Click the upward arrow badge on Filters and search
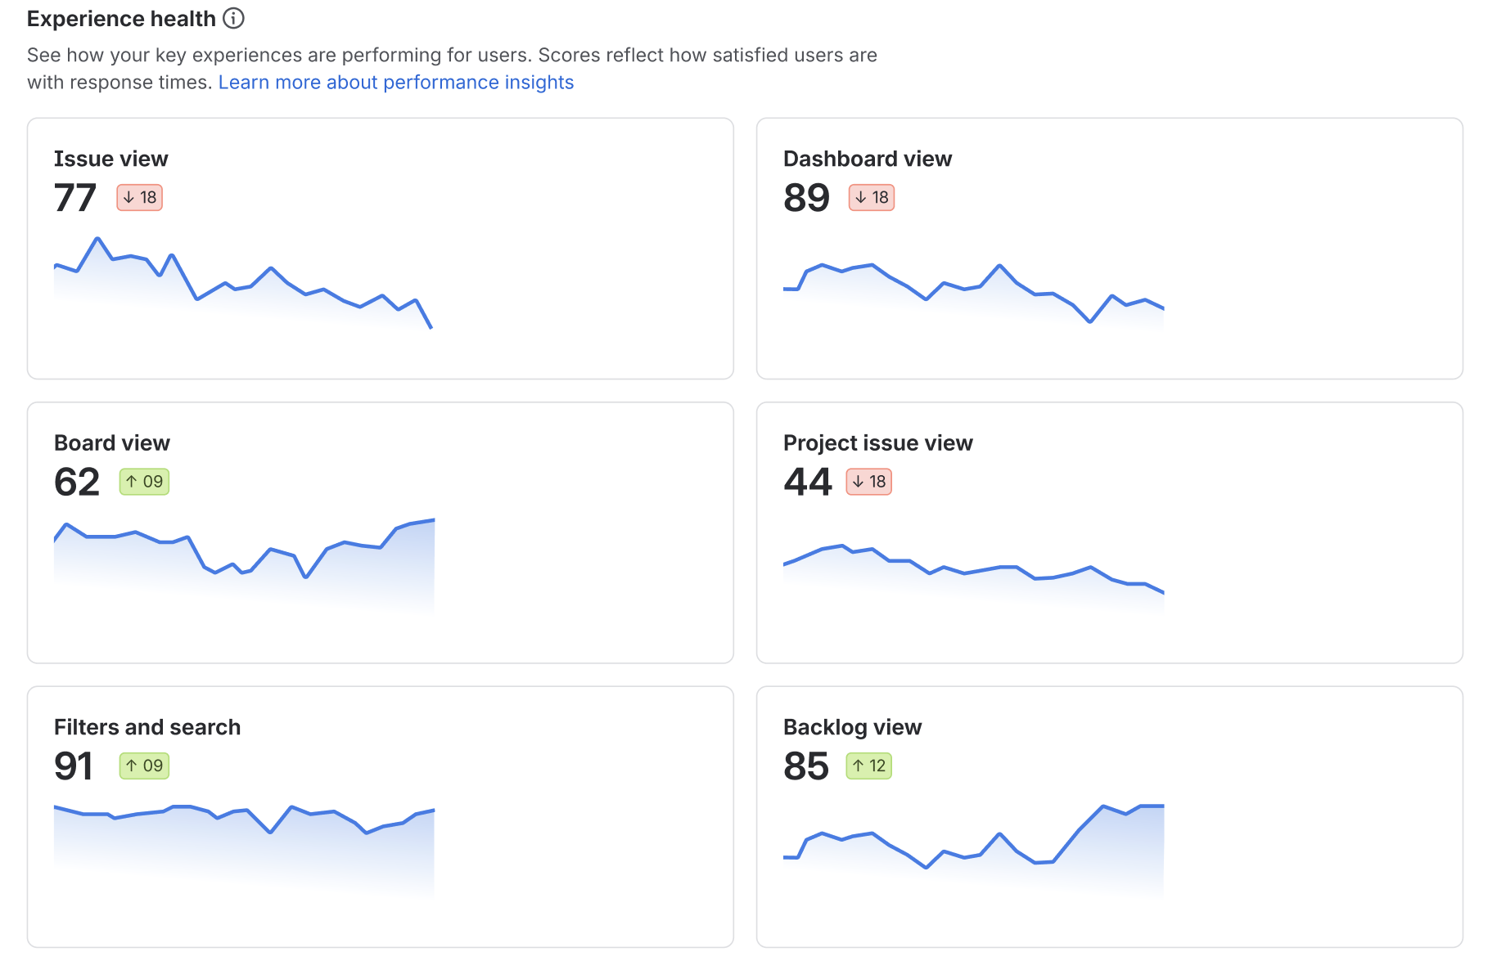This screenshot has height=970, width=1488. coord(143,766)
